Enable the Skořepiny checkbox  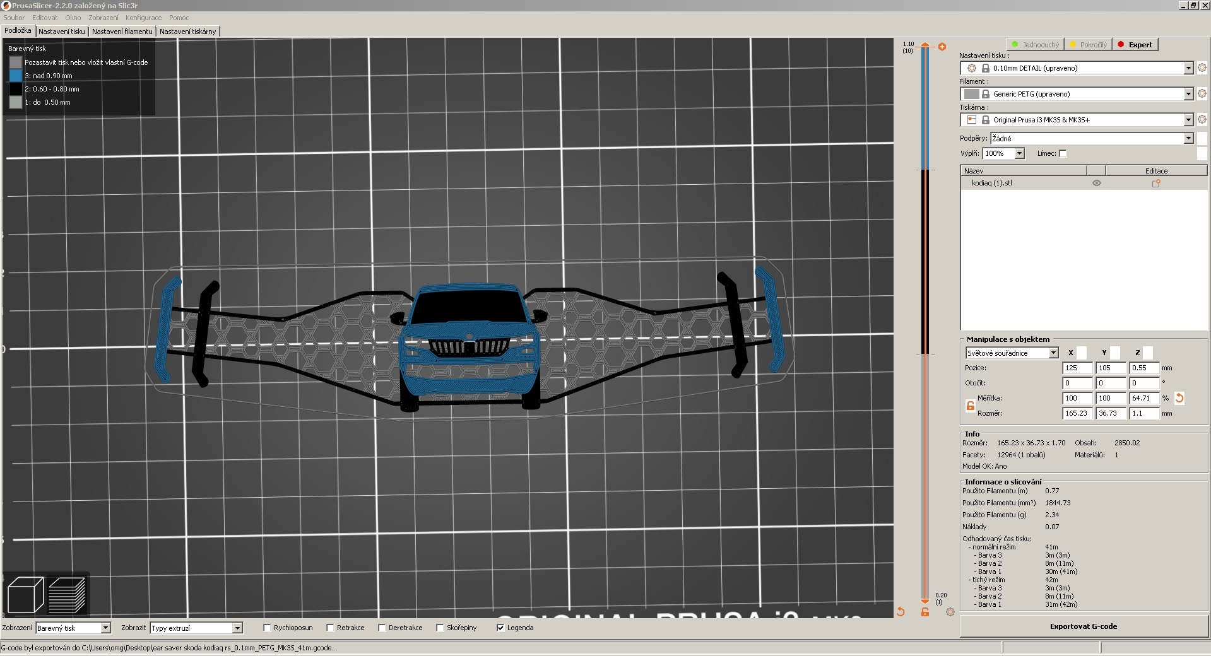440,628
